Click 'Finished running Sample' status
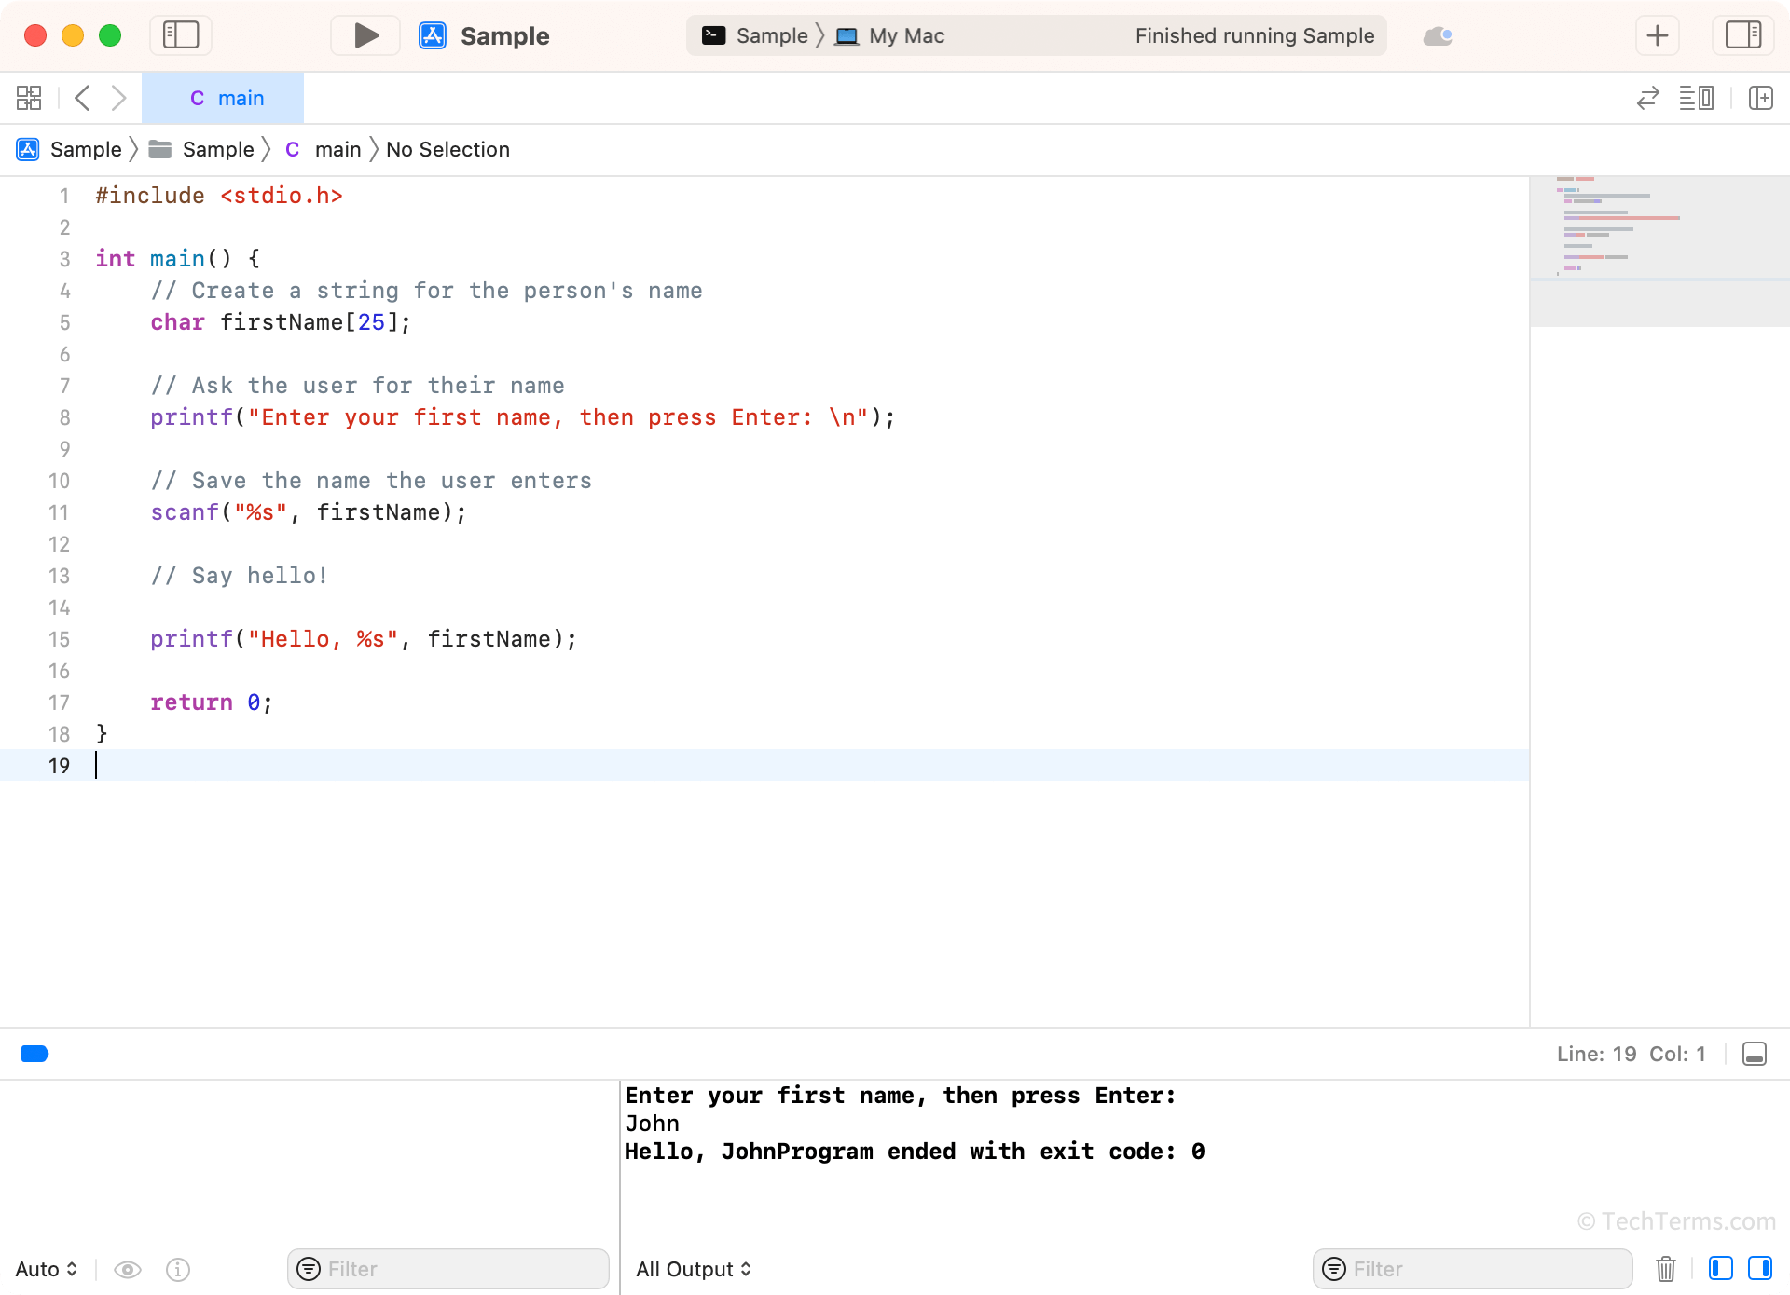This screenshot has height=1295, width=1790. point(1255,35)
